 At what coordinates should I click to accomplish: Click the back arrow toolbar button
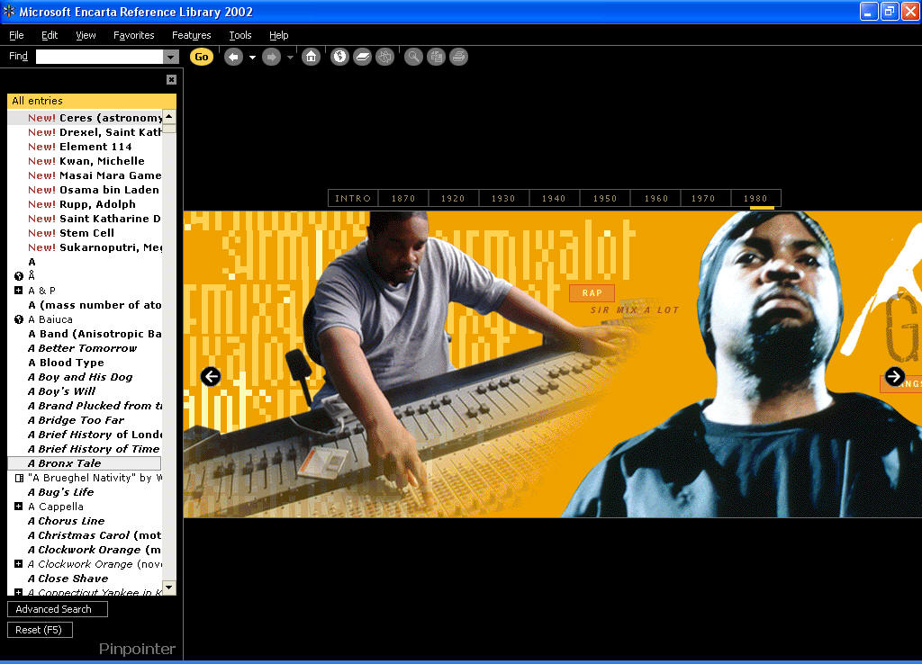click(233, 57)
